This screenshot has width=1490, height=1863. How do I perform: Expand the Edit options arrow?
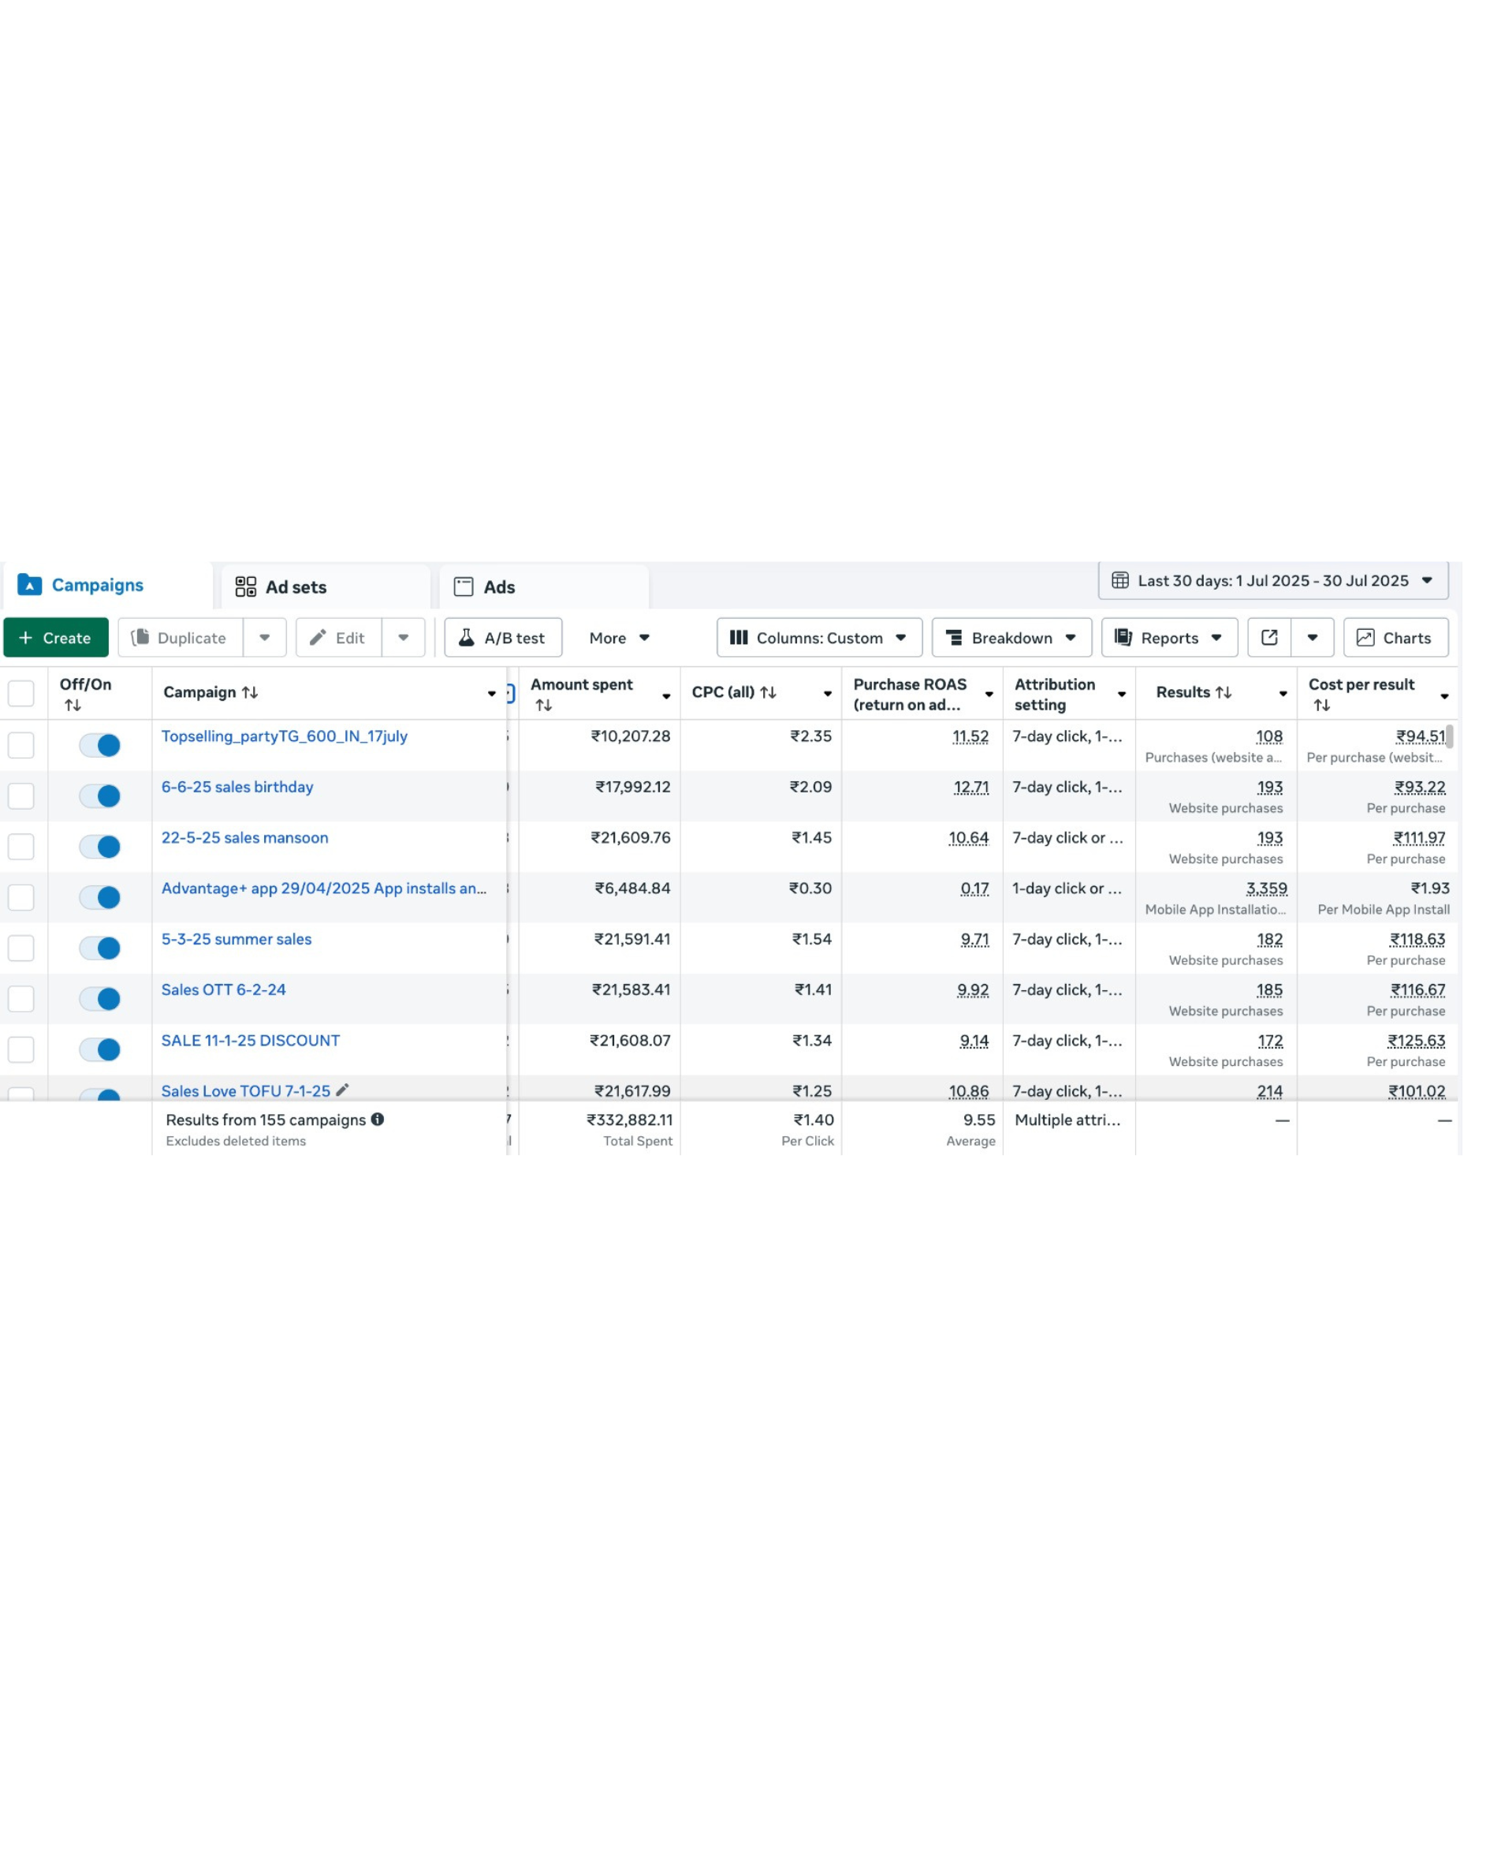point(403,638)
